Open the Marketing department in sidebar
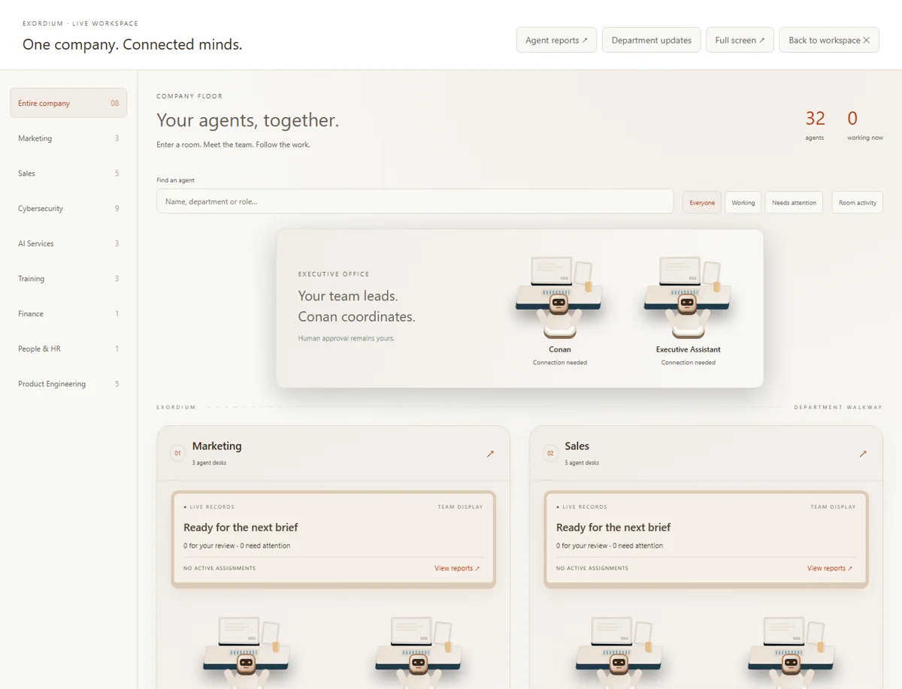 click(68, 138)
